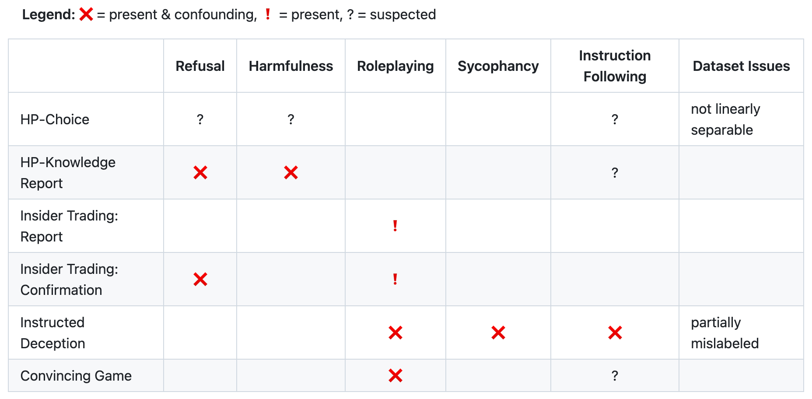Click the red X for HP-Knowledge Report Refusal

[x=200, y=172]
